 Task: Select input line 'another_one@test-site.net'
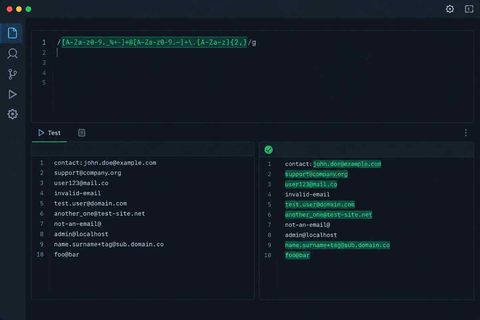click(x=100, y=214)
